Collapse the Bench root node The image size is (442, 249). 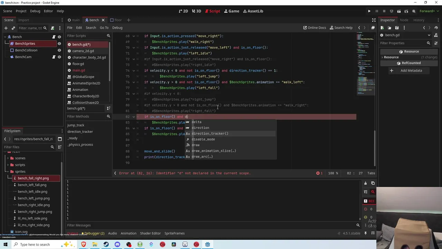5,37
